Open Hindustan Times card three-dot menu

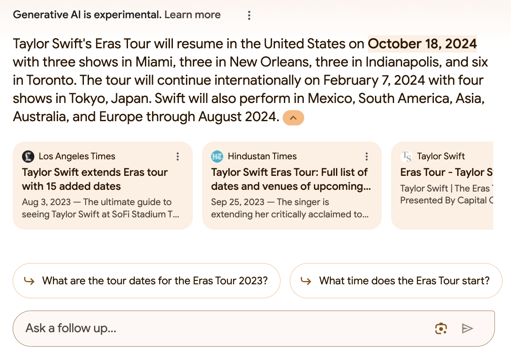367,157
